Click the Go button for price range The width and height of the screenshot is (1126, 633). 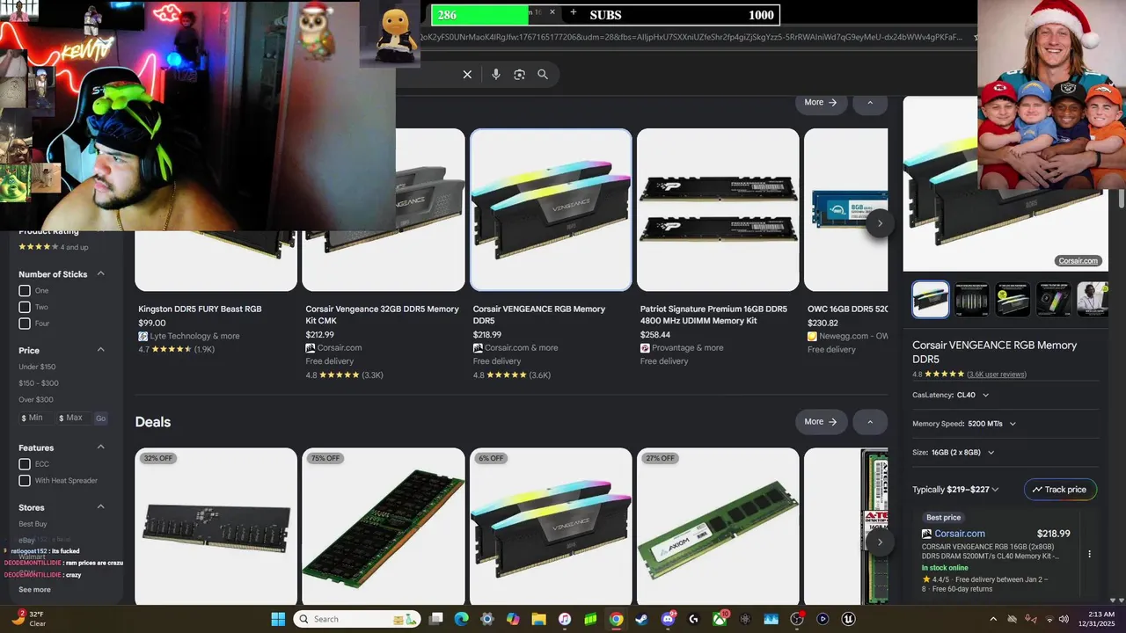tap(100, 418)
